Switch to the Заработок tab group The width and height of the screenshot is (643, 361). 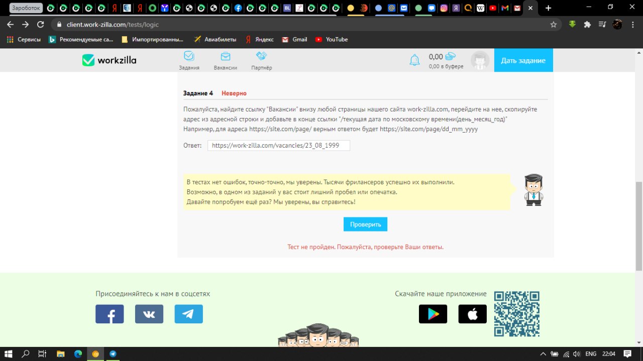coord(26,8)
